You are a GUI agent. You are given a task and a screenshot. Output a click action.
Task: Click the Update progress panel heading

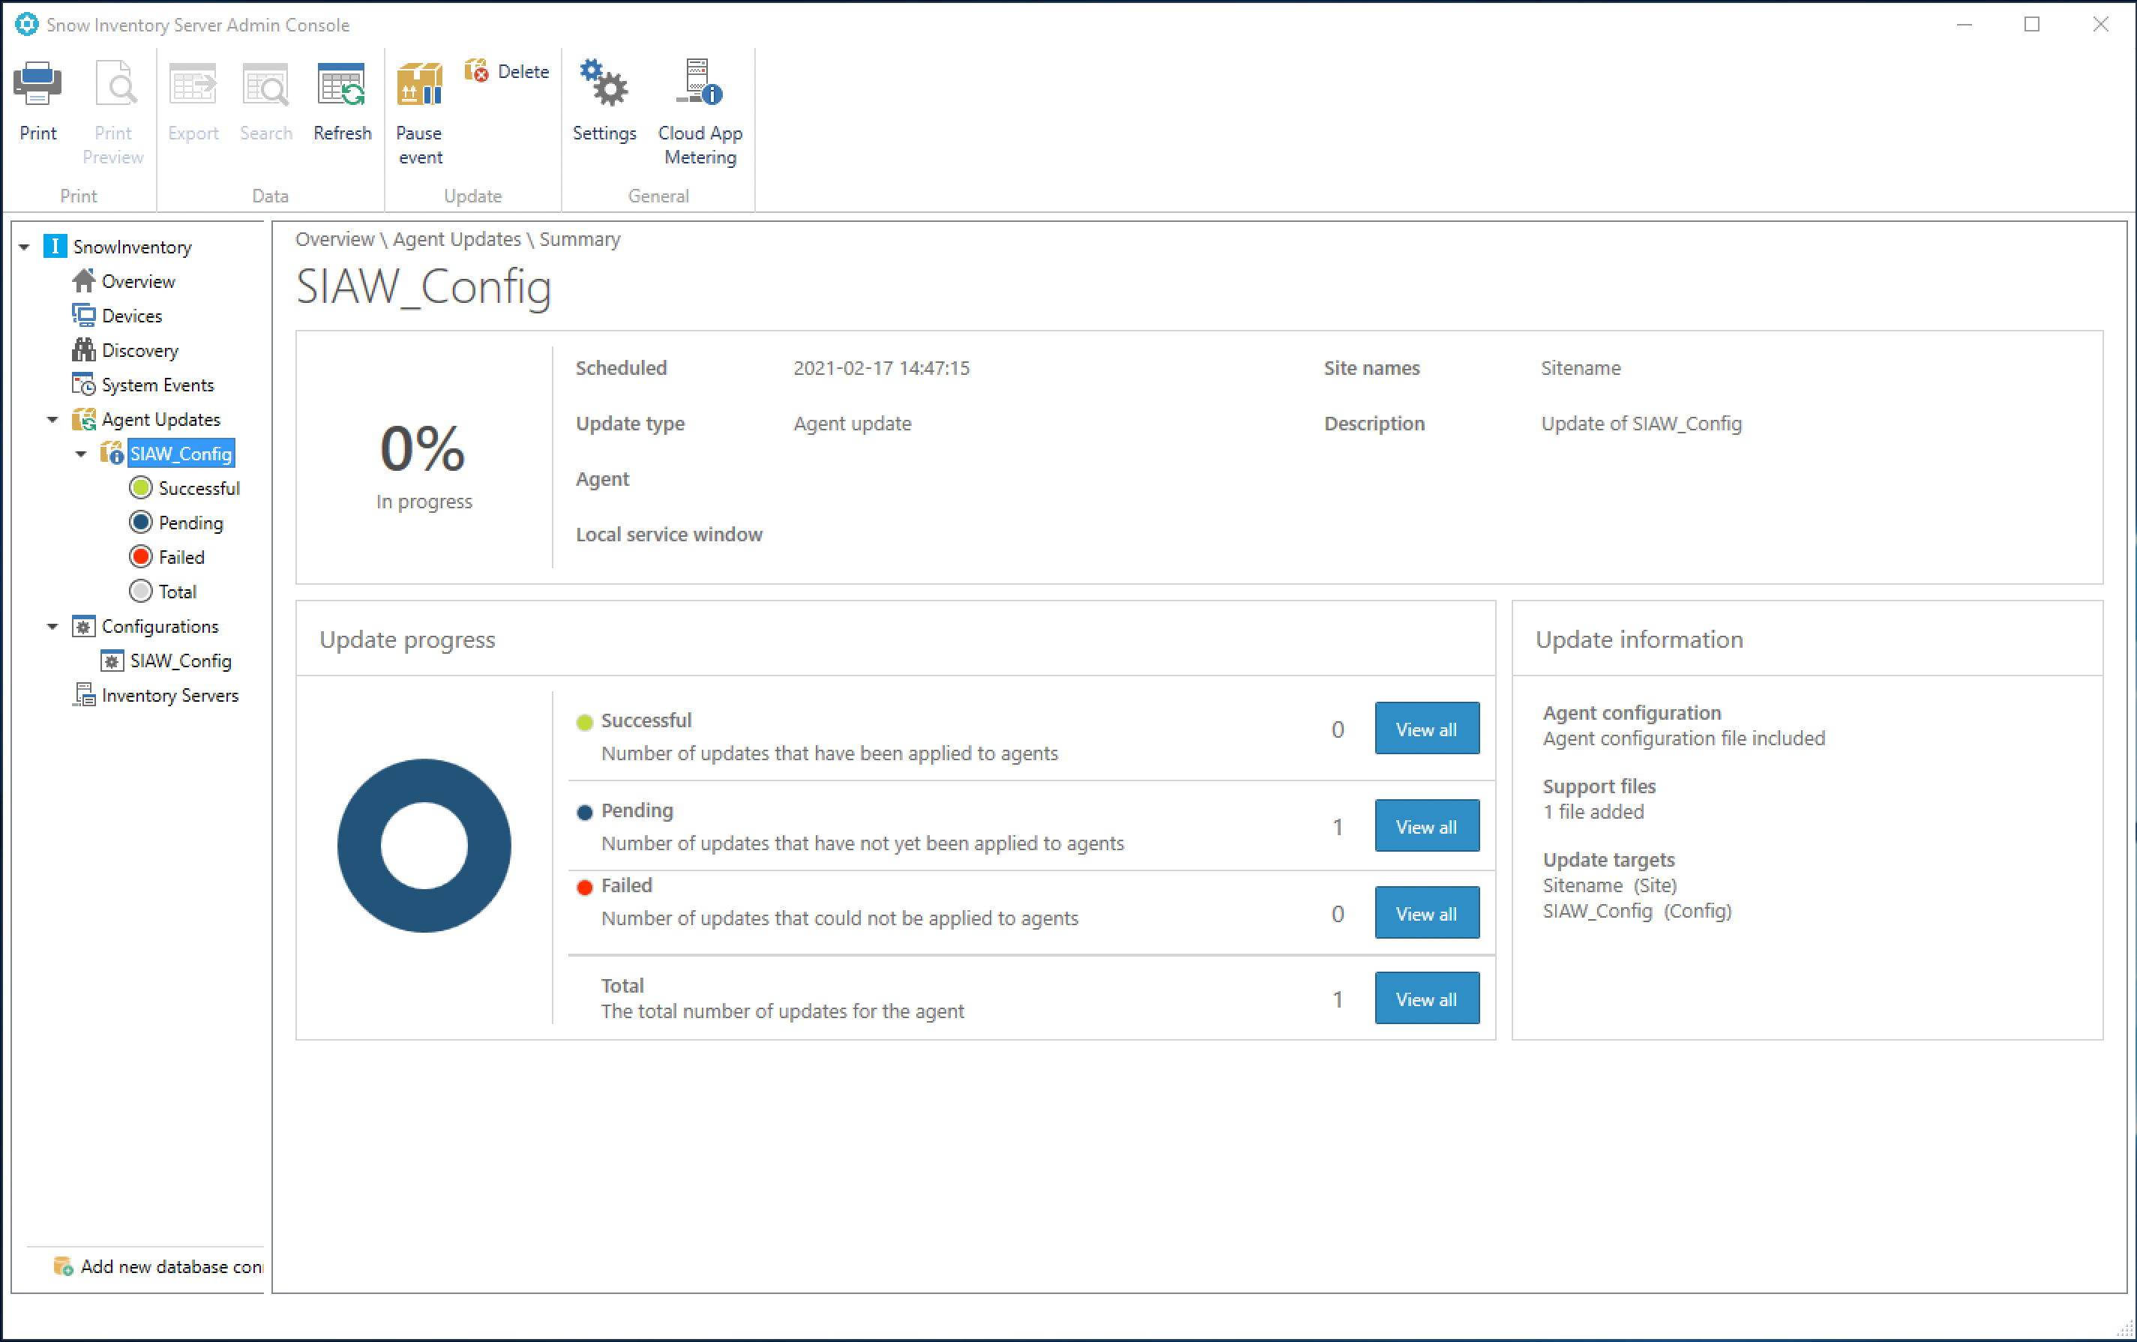407,640
